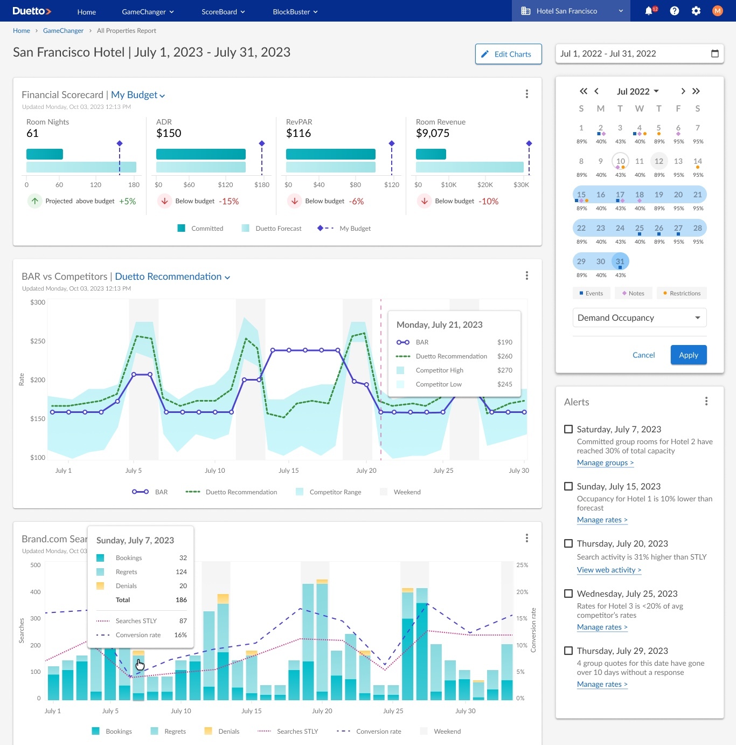Open the My Budget dropdown
The height and width of the screenshot is (745, 736).
click(x=138, y=95)
